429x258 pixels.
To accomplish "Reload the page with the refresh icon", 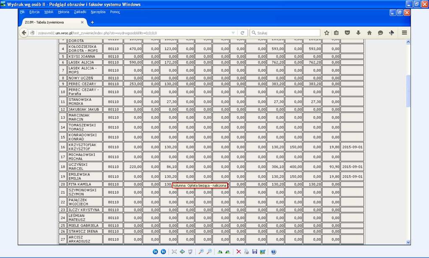I will pos(242,33).
